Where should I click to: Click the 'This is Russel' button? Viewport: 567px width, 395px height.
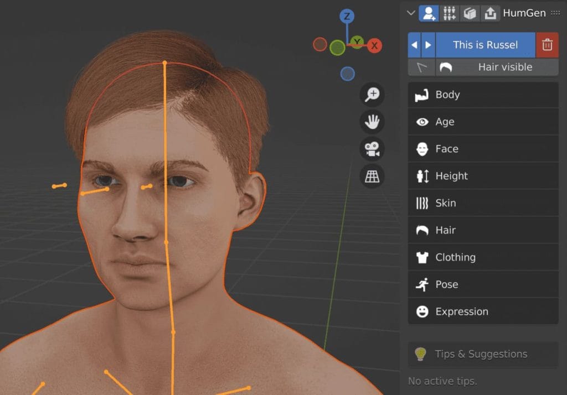(485, 45)
